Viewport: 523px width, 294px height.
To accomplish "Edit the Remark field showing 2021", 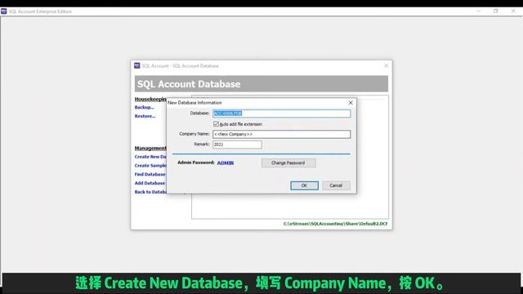I will 237,145.
